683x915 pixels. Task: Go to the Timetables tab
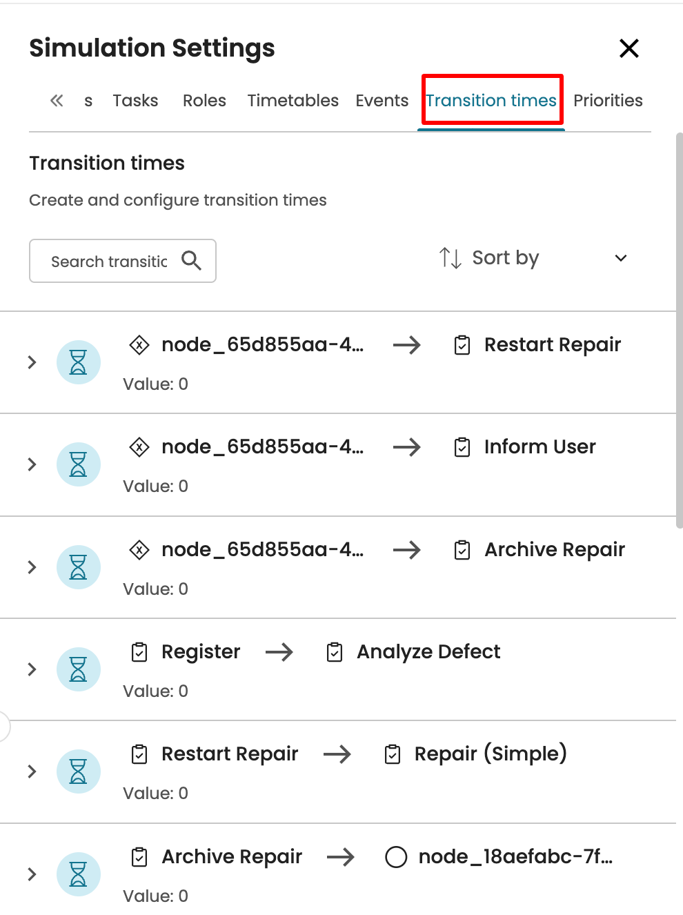point(293,101)
